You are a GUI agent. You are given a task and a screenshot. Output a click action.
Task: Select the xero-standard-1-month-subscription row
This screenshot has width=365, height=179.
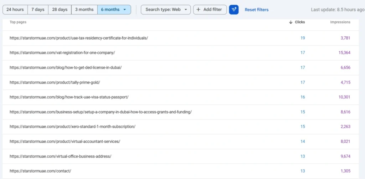pos(72,127)
